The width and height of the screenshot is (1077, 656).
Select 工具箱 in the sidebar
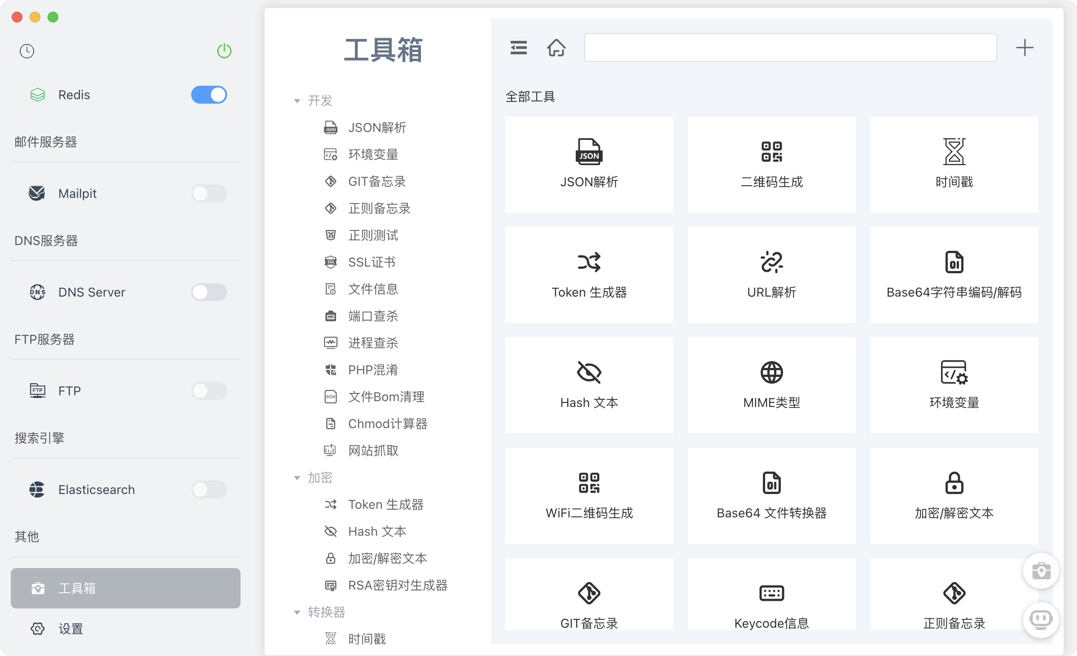point(125,588)
